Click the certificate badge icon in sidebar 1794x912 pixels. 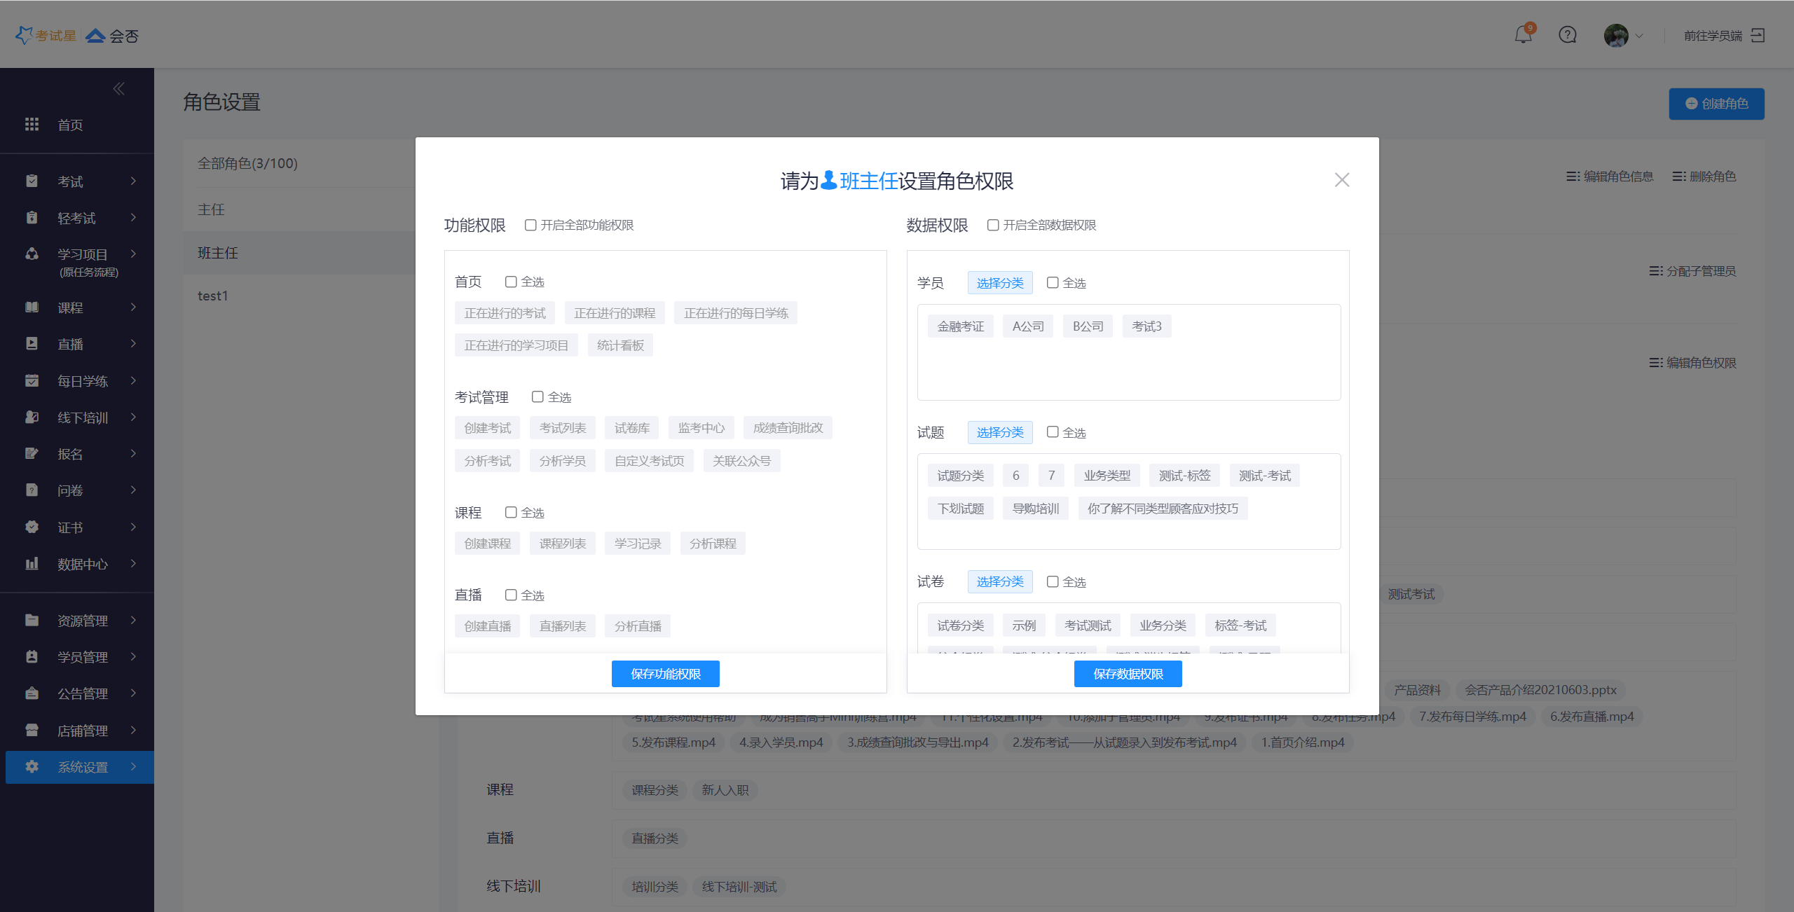pos(32,527)
